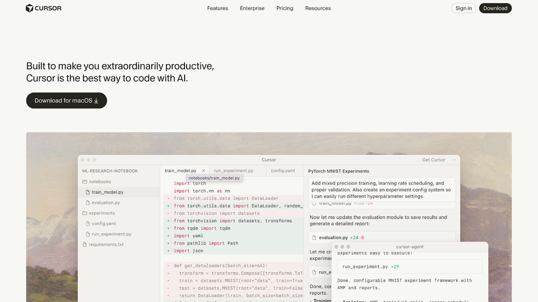This screenshot has width=538, height=302.
Task: Open the Features menu item
Action: [x=217, y=8]
